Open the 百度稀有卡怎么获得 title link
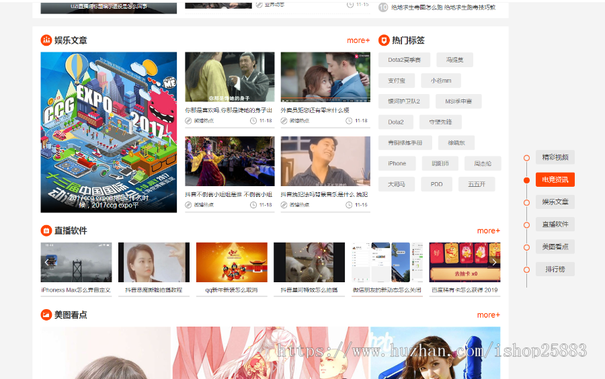 pos(465,290)
